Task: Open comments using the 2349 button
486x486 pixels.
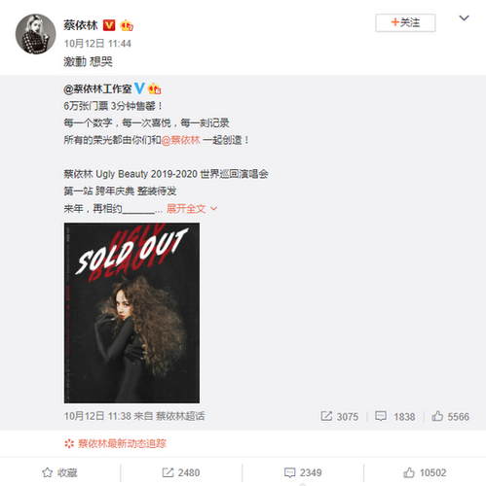Action: click(x=303, y=472)
